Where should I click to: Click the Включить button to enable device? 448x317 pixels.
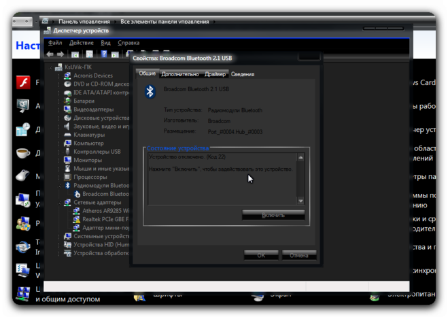pyautogui.click(x=273, y=215)
